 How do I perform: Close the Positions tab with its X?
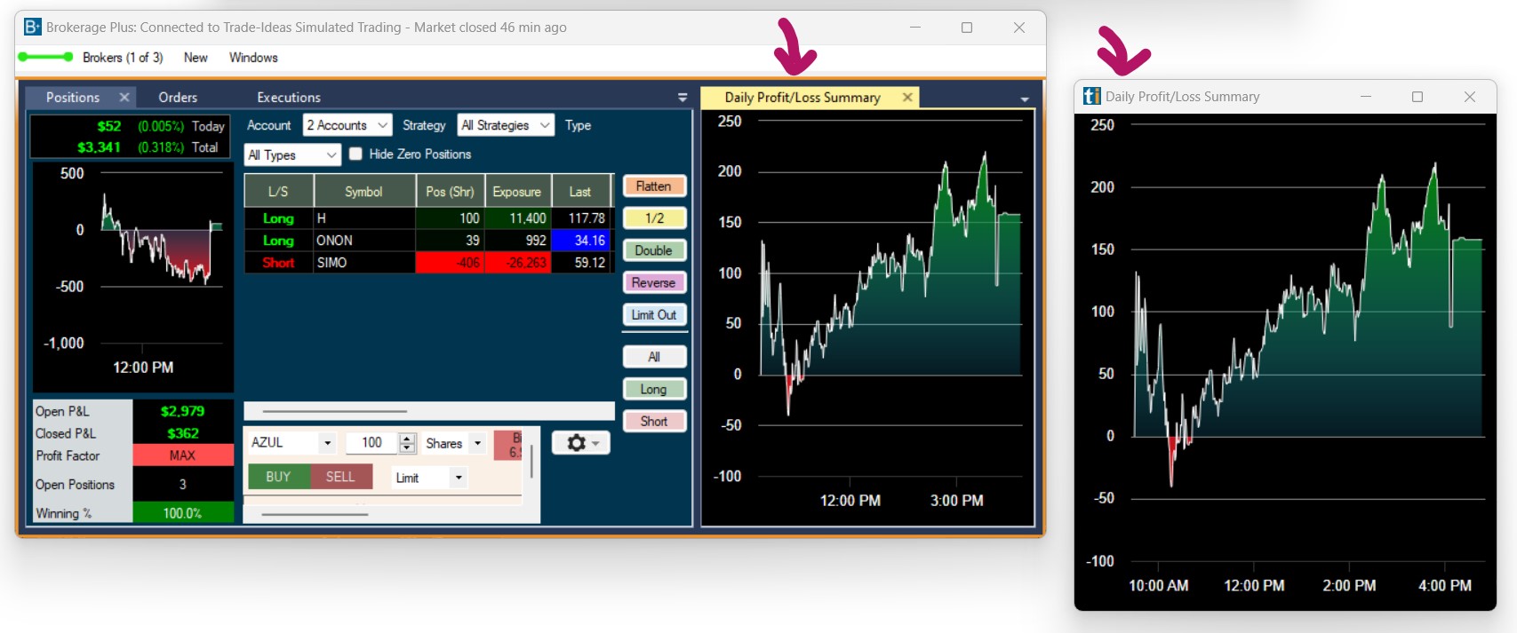pos(124,98)
